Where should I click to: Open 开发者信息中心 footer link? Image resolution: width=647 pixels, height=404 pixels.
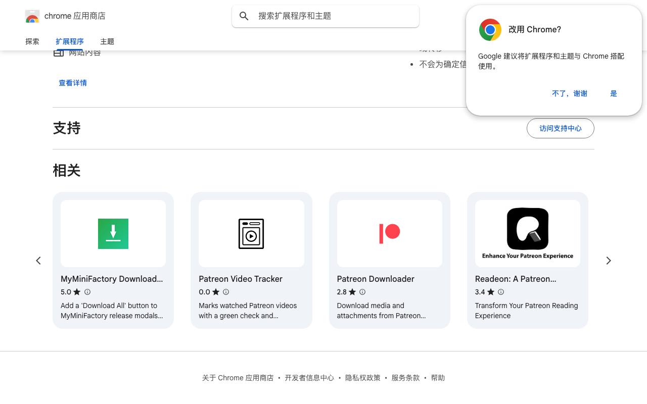[x=309, y=378]
